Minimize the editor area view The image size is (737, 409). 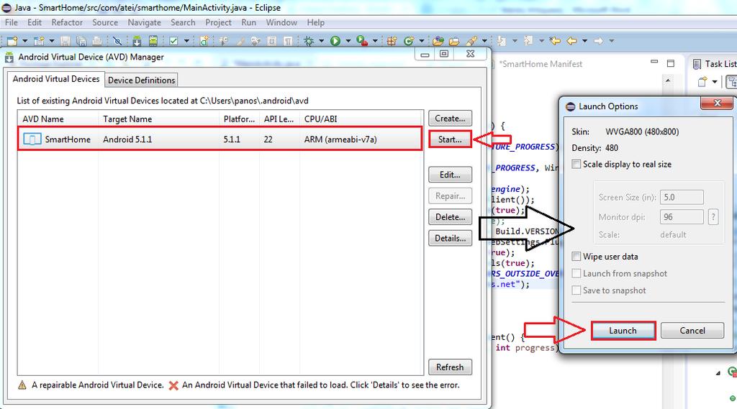pos(654,62)
